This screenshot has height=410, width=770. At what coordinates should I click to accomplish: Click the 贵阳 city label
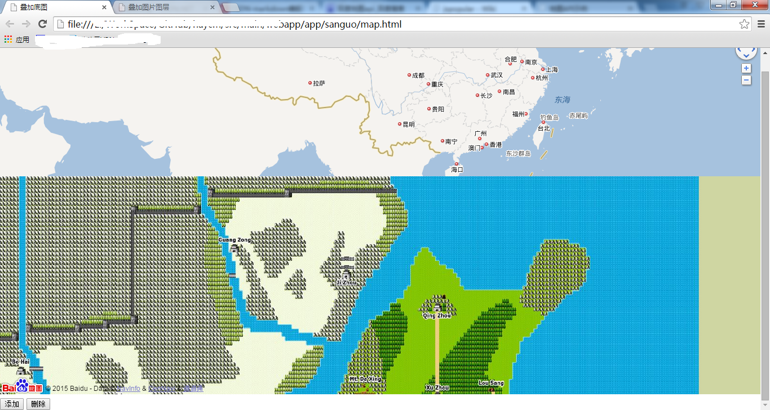tap(438, 109)
